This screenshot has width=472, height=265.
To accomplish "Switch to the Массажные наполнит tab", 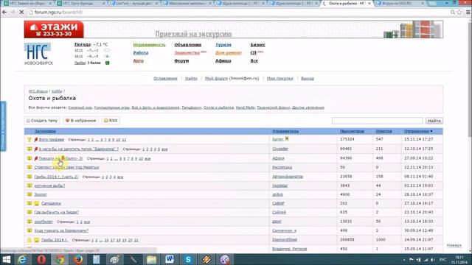I will click(x=187, y=3).
